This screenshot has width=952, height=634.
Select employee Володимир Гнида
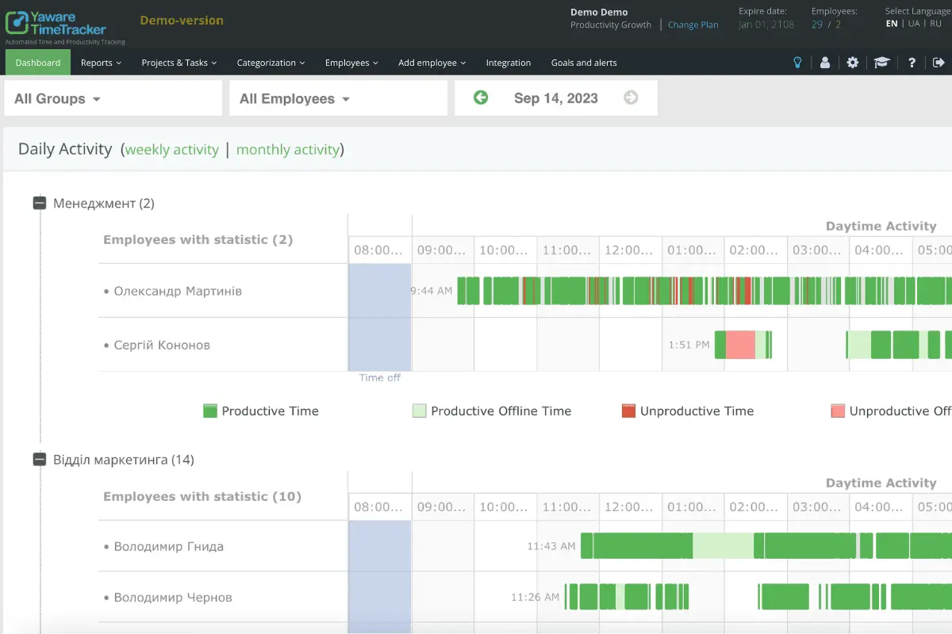click(168, 546)
